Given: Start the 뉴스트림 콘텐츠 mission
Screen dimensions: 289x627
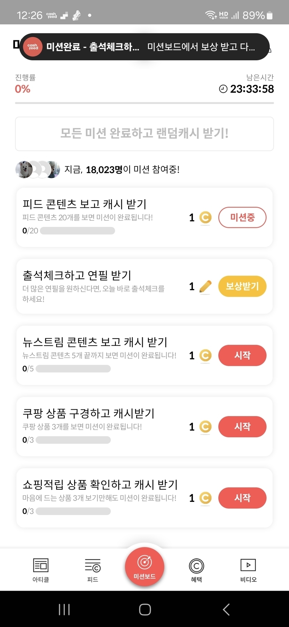Looking at the screenshot, I should coord(242,355).
